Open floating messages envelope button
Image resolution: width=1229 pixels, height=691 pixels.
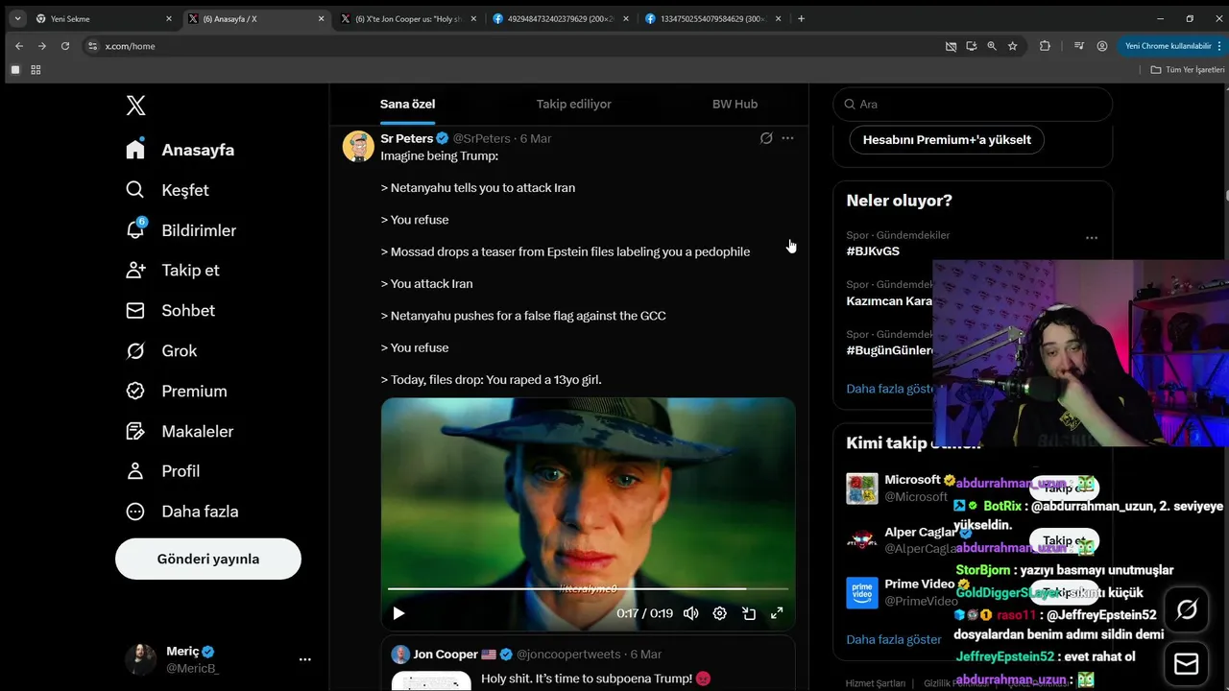point(1187,664)
